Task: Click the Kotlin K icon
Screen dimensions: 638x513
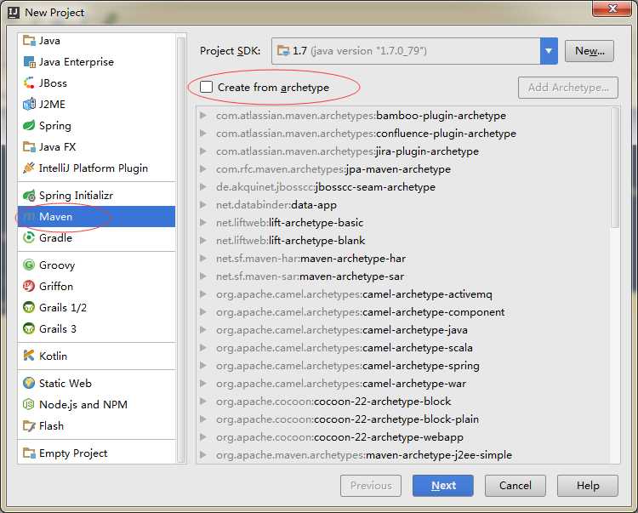Action: [x=29, y=356]
